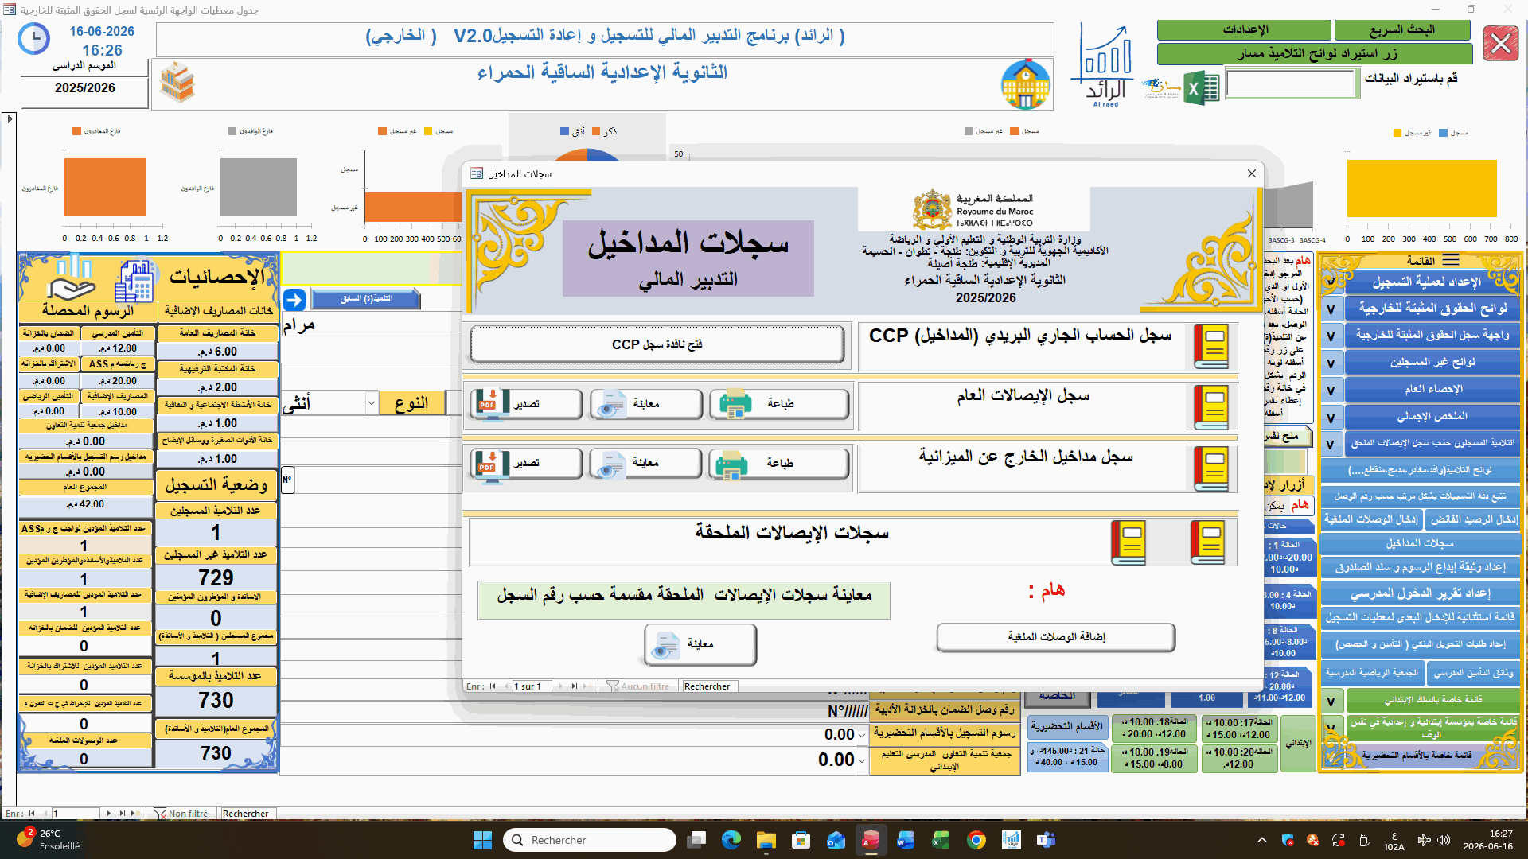Click the Massar logo icon
This screenshot has height=859, width=1528.
point(1161,88)
